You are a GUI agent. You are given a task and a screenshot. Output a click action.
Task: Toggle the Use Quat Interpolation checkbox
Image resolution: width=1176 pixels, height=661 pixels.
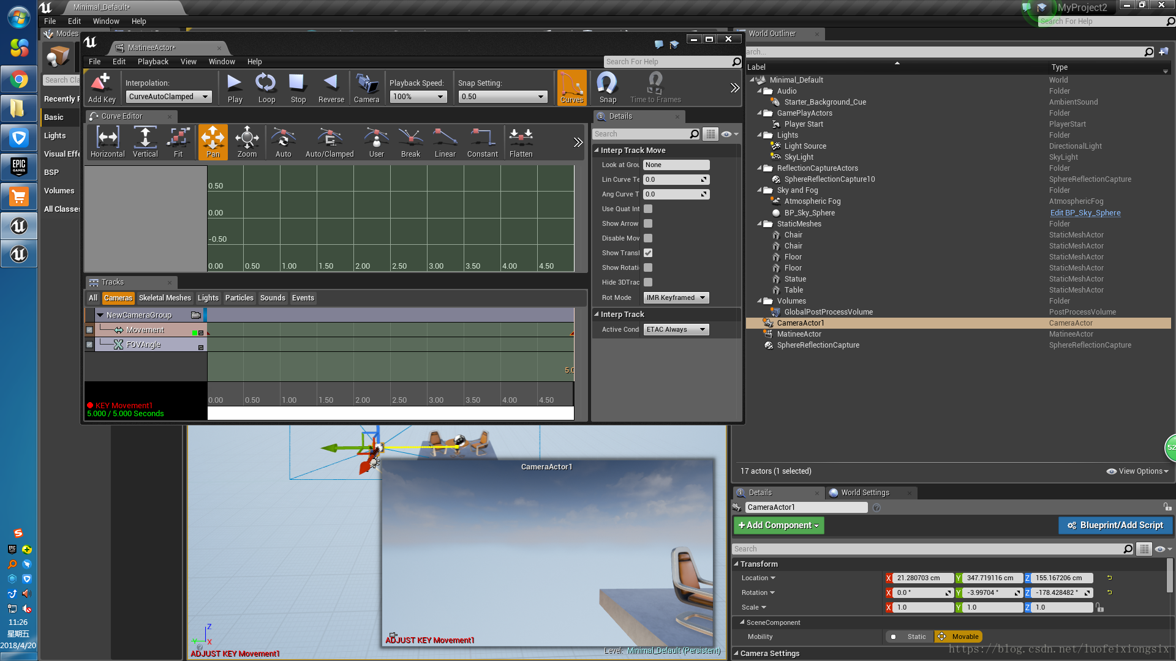coord(648,209)
